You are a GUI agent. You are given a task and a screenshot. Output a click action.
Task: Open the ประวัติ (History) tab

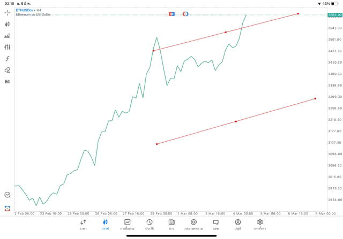(x=150, y=224)
